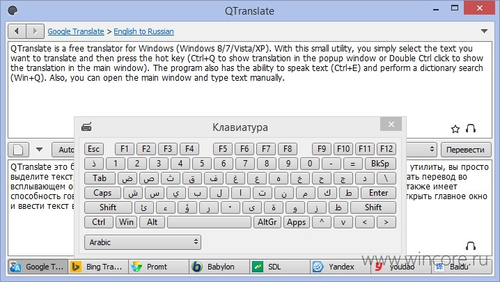Click the backslash key

pos(386,178)
